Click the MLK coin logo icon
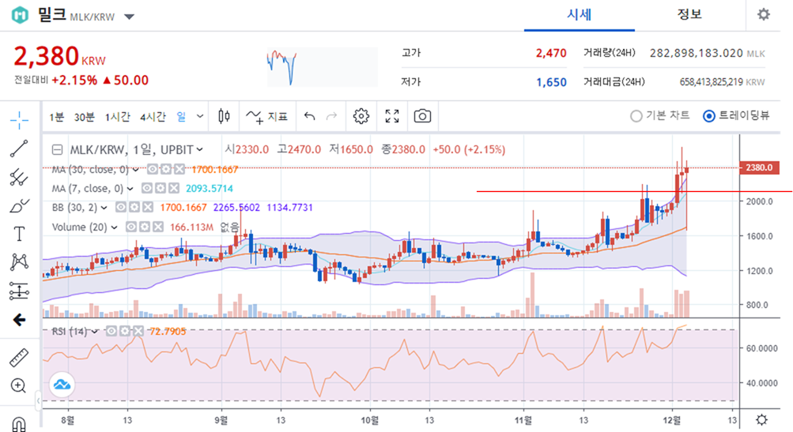Viewport: 793px width, 432px height. pos(21,15)
